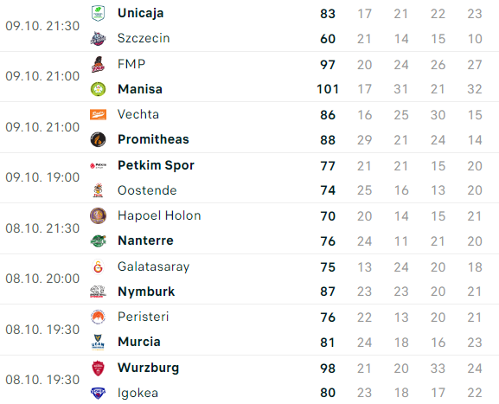Click the Murcia UCAM logo
The height and width of the screenshot is (404, 499).
(x=98, y=343)
